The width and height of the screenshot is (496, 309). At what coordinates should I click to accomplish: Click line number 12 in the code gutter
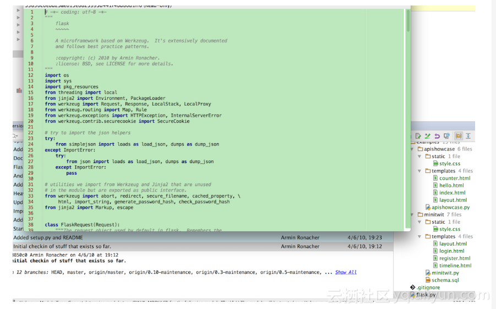[x=31, y=75]
